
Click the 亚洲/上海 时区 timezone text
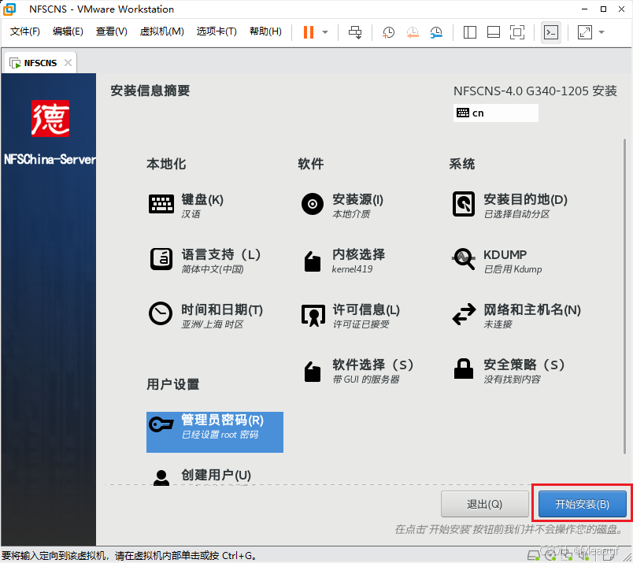pos(213,324)
